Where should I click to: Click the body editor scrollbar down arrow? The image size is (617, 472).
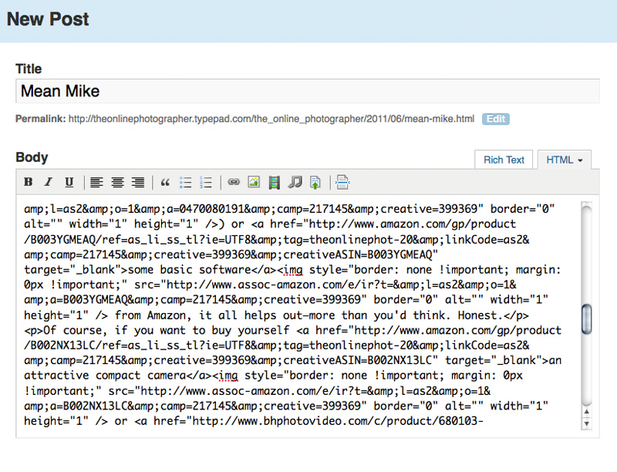(x=586, y=423)
